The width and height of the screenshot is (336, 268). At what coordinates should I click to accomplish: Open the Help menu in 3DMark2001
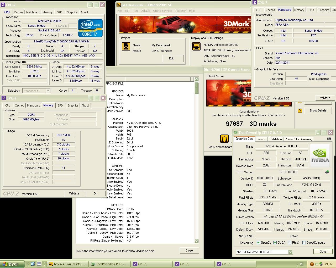click(192, 11)
